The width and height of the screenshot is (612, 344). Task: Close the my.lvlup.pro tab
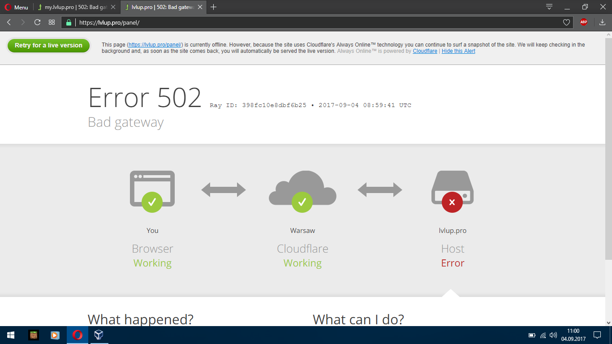[113, 7]
